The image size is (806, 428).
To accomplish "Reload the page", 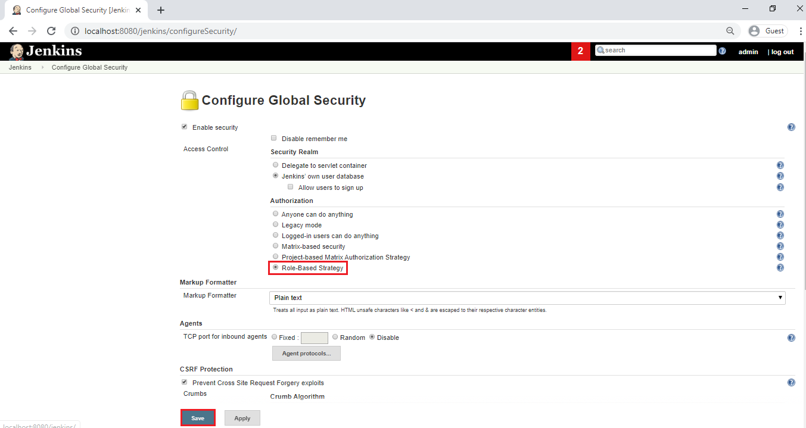I will click(51, 31).
